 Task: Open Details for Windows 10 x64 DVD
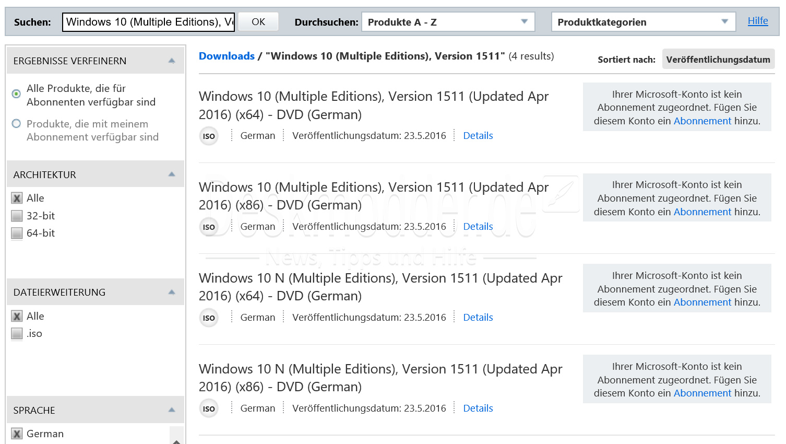pyautogui.click(x=478, y=136)
